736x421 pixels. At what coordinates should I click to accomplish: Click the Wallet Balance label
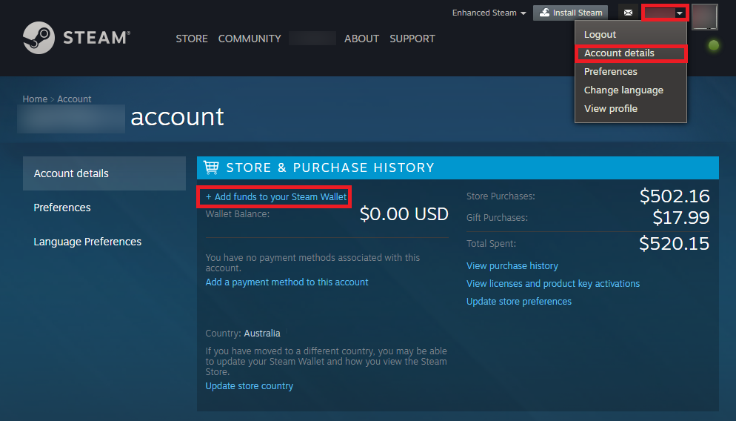pyautogui.click(x=238, y=214)
